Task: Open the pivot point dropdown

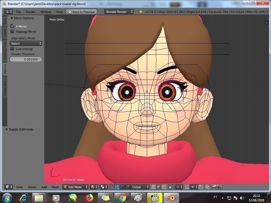Action: coord(104,187)
